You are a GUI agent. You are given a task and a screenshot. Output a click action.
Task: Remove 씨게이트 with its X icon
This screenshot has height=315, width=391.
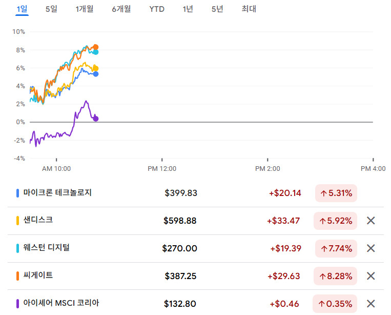(x=371, y=276)
